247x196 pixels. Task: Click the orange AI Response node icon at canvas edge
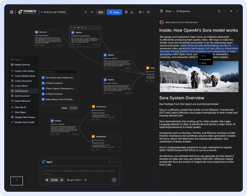(x=148, y=68)
